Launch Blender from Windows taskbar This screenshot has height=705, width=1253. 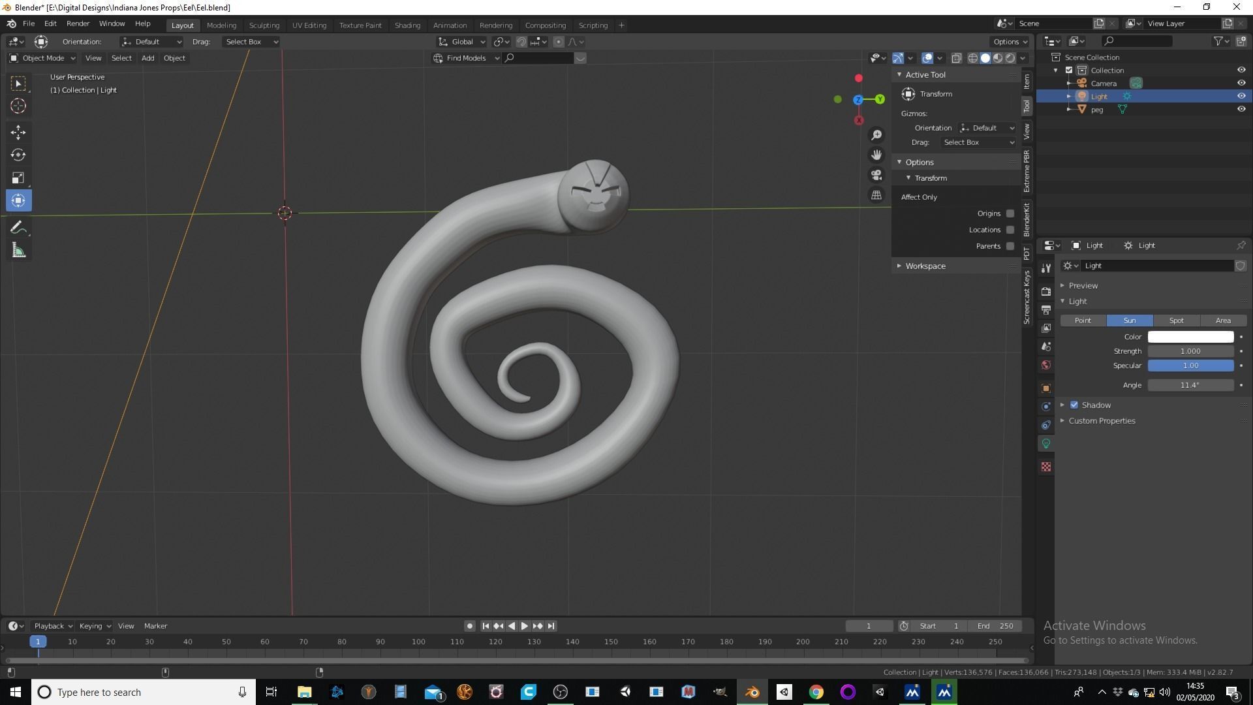point(752,692)
